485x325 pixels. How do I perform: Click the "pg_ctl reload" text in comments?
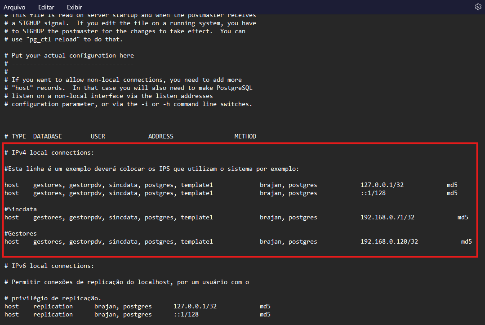[56, 39]
